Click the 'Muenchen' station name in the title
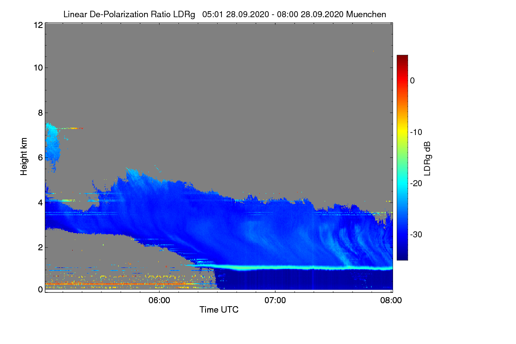This screenshot has height=344, width=516. coord(366,14)
